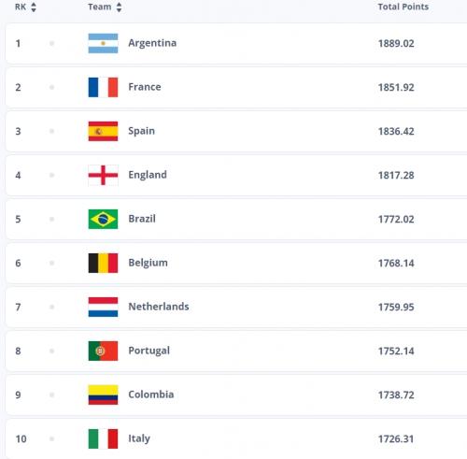
Task: Open the Netherlands team name link
Action: pos(159,307)
